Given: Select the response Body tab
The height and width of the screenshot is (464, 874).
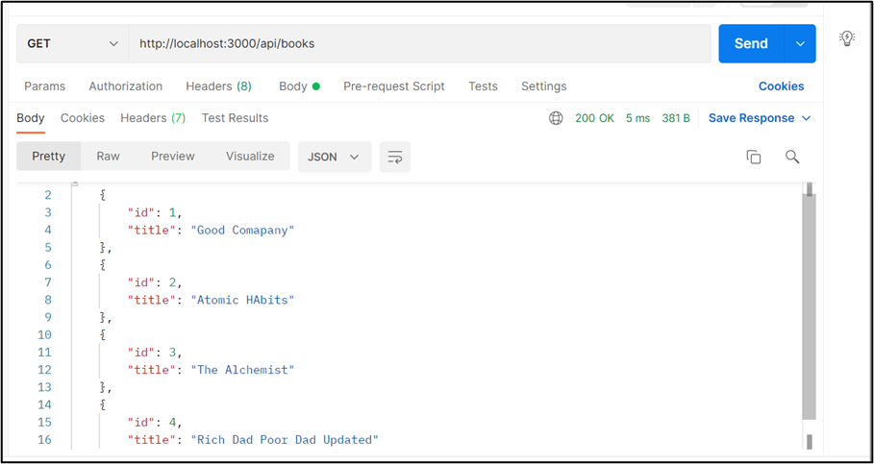Looking at the screenshot, I should [30, 118].
